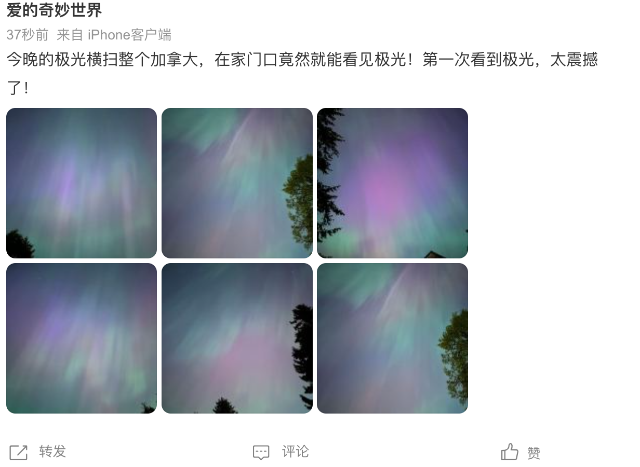Screen dimensions: 640x467
Task: Open comments via the speech bubble icon
Action: tap(261, 452)
